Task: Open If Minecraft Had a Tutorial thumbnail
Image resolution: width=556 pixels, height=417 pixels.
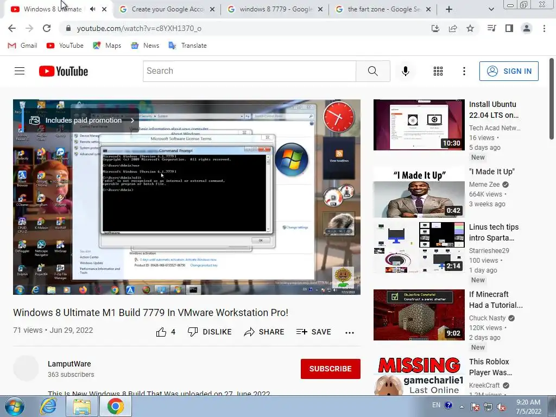Action: [x=419, y=315]
